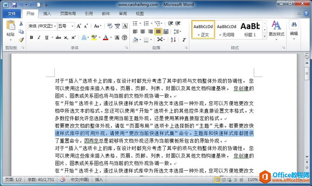Toggle Bold formatting
Image resolution: width=312 pixels, height=186 pixels.
pyautogui.click(x=32, y=37)
